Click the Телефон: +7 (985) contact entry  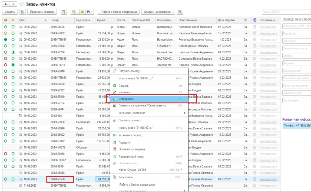(x=297, y=126)
